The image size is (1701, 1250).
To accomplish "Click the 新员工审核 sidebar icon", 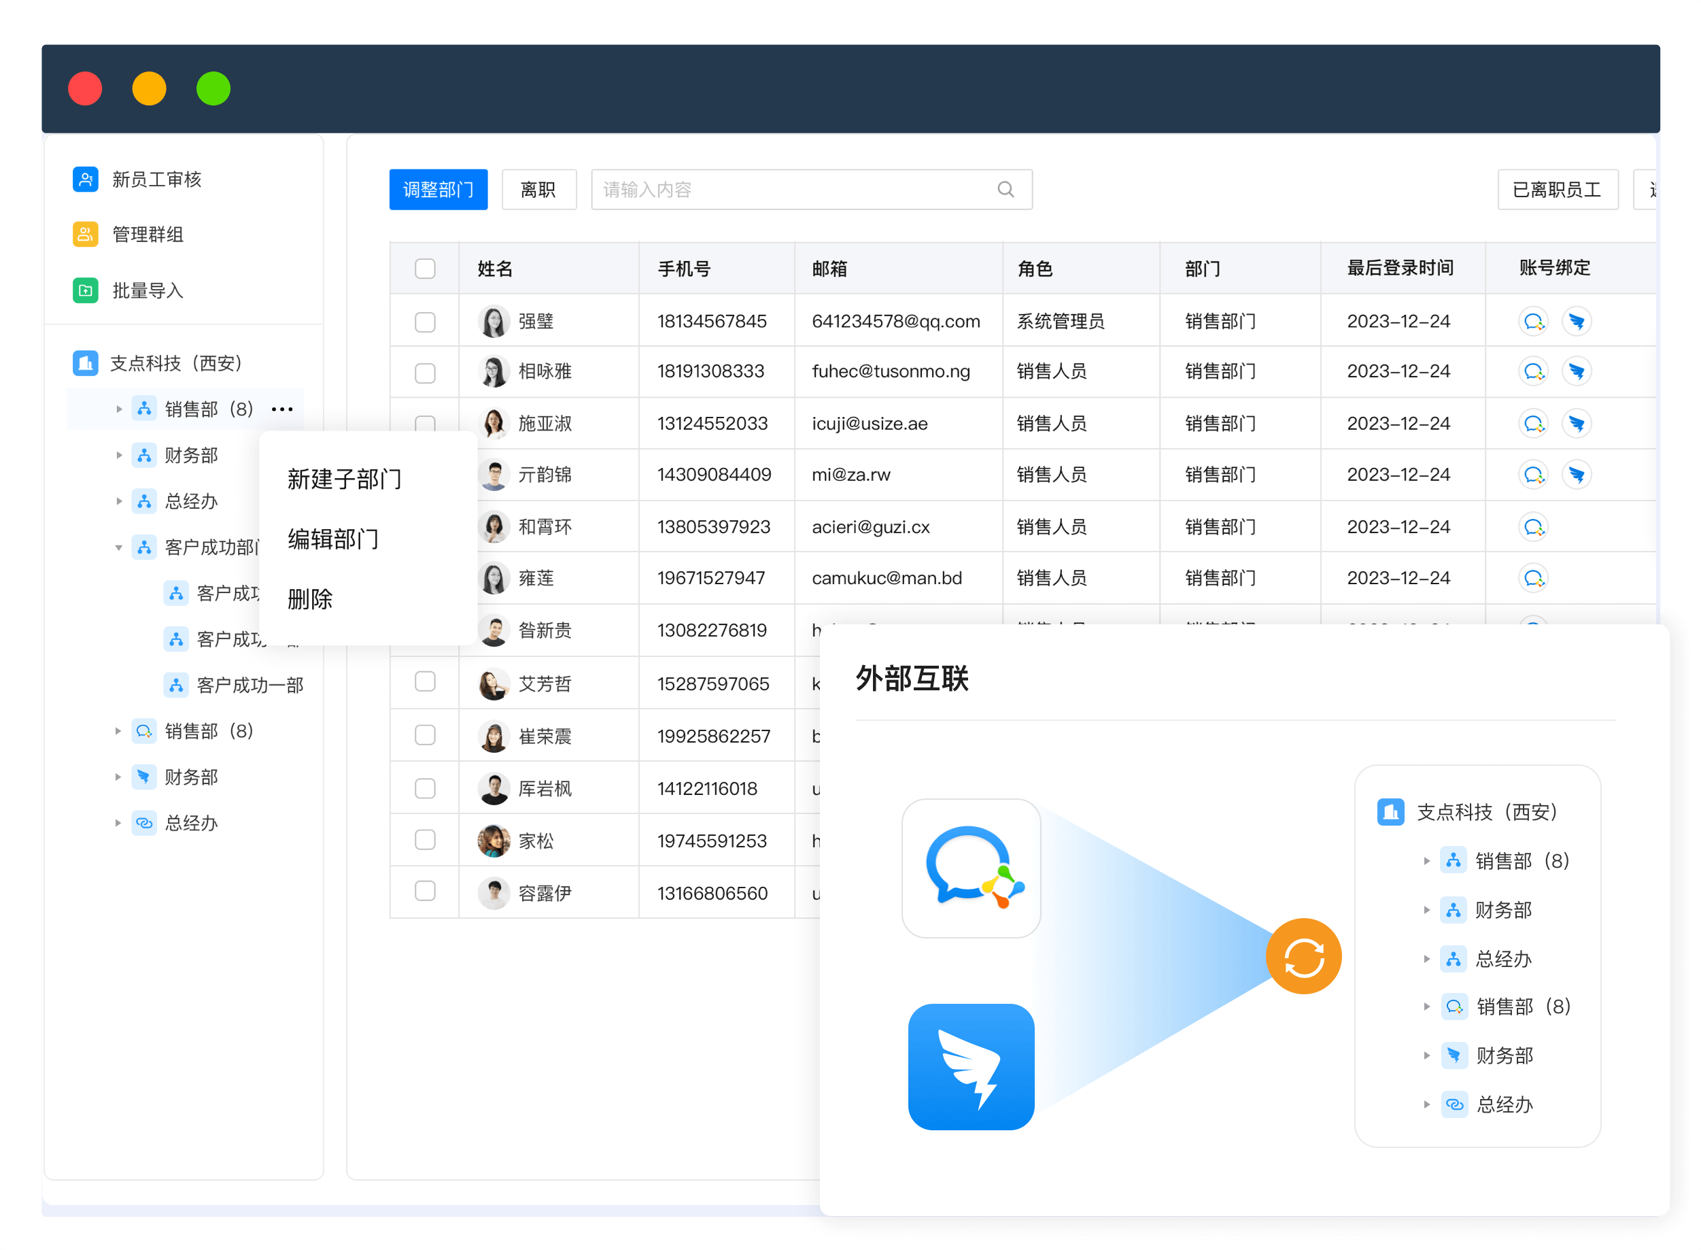I will (x=86, y=180).
